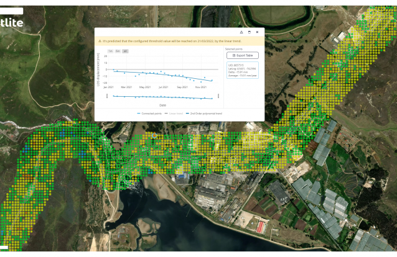397x257 pixels.
Task: Click the alert icon in the yellow banner
Action: point(99,40)
